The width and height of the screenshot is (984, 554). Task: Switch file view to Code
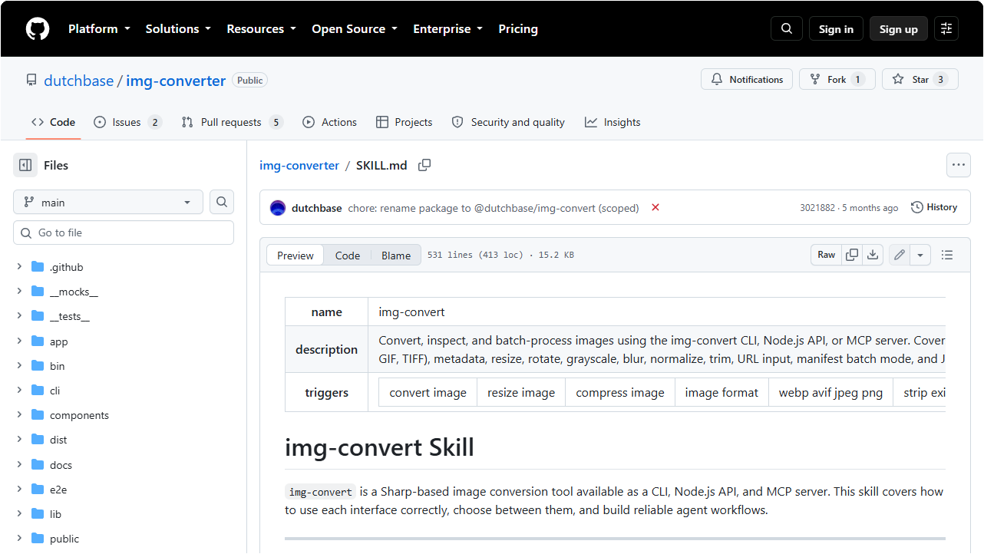[348, 256]
